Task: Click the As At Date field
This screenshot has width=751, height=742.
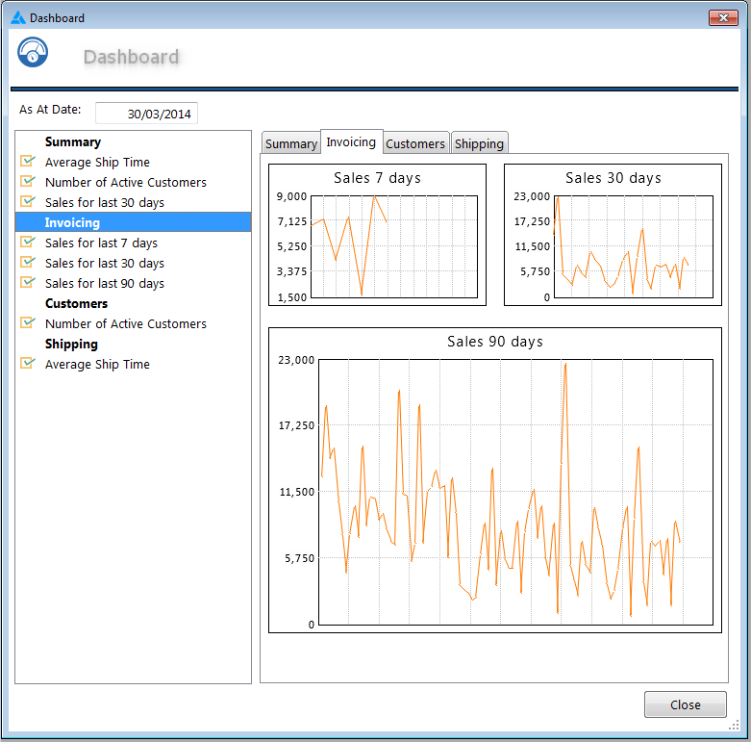Action: [x=146, y=114]
